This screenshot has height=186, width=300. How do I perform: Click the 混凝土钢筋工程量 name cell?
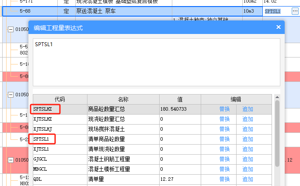pos(123,159)
